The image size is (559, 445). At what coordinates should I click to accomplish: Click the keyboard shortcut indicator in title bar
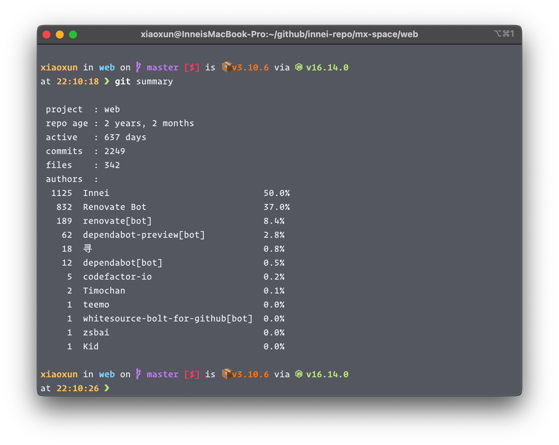pyautogui.click(x=504, y=34)
